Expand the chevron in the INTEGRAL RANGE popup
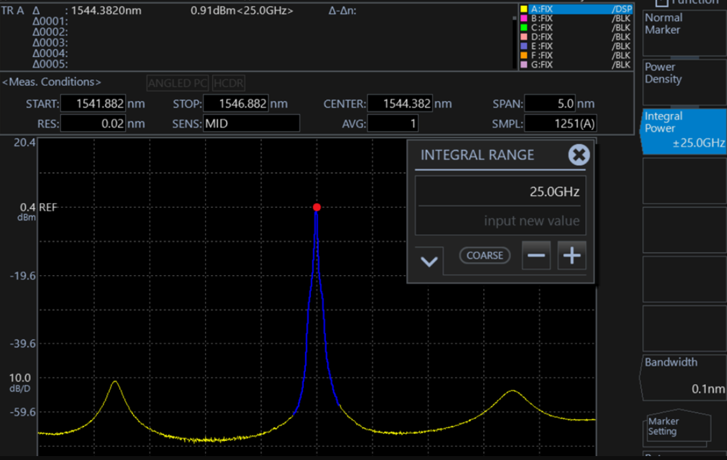 (x=429, y=261)
